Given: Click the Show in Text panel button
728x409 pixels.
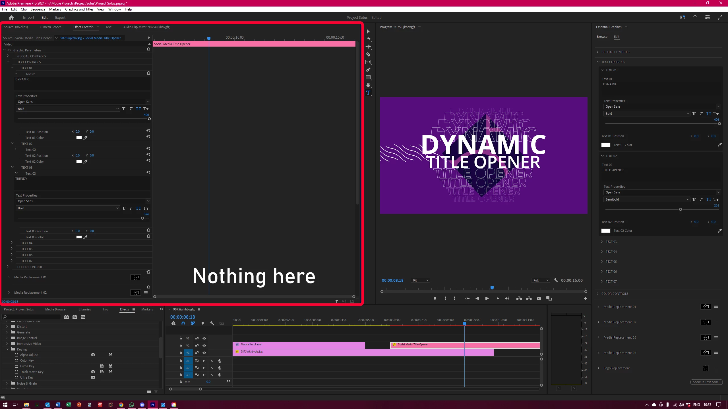Looking at the screenshot, I should tap(706, 382).
